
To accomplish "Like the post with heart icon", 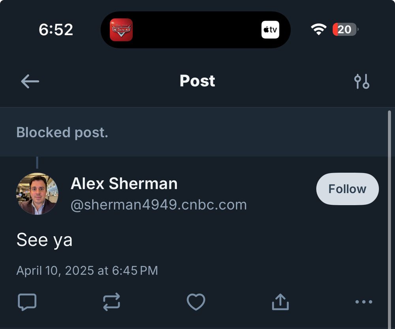I will tap(196, 302).
